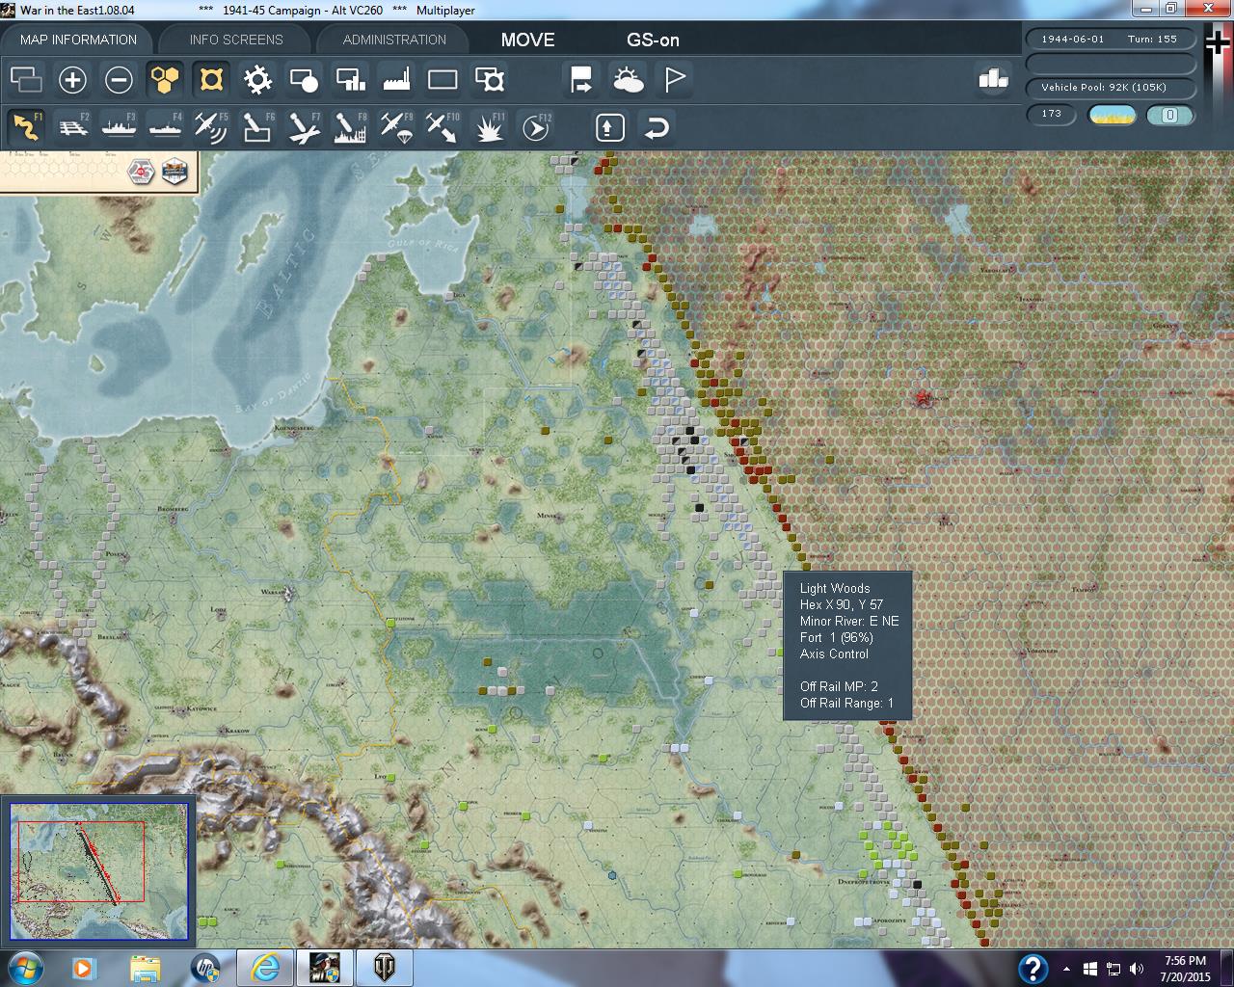Open the weather sun-and-cloud icon
This screenshot has width=1234, height=987.
click(629, 79)
